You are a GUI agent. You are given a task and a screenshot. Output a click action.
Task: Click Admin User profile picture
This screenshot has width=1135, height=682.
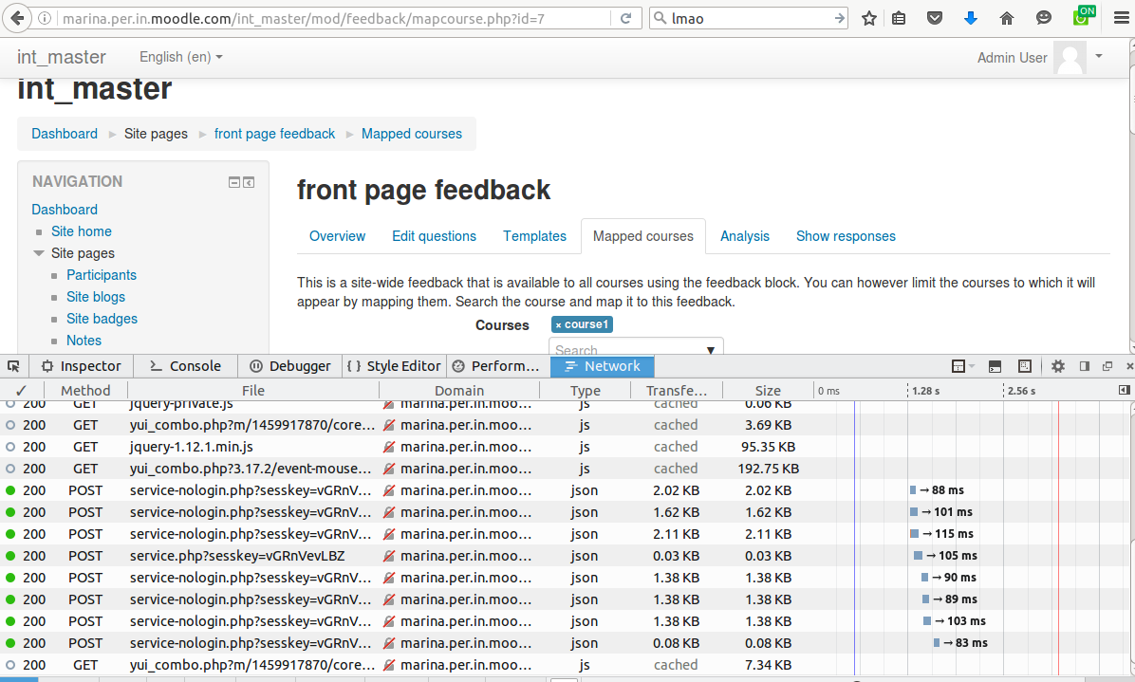pyautogui.click(x=1070, y=57)
